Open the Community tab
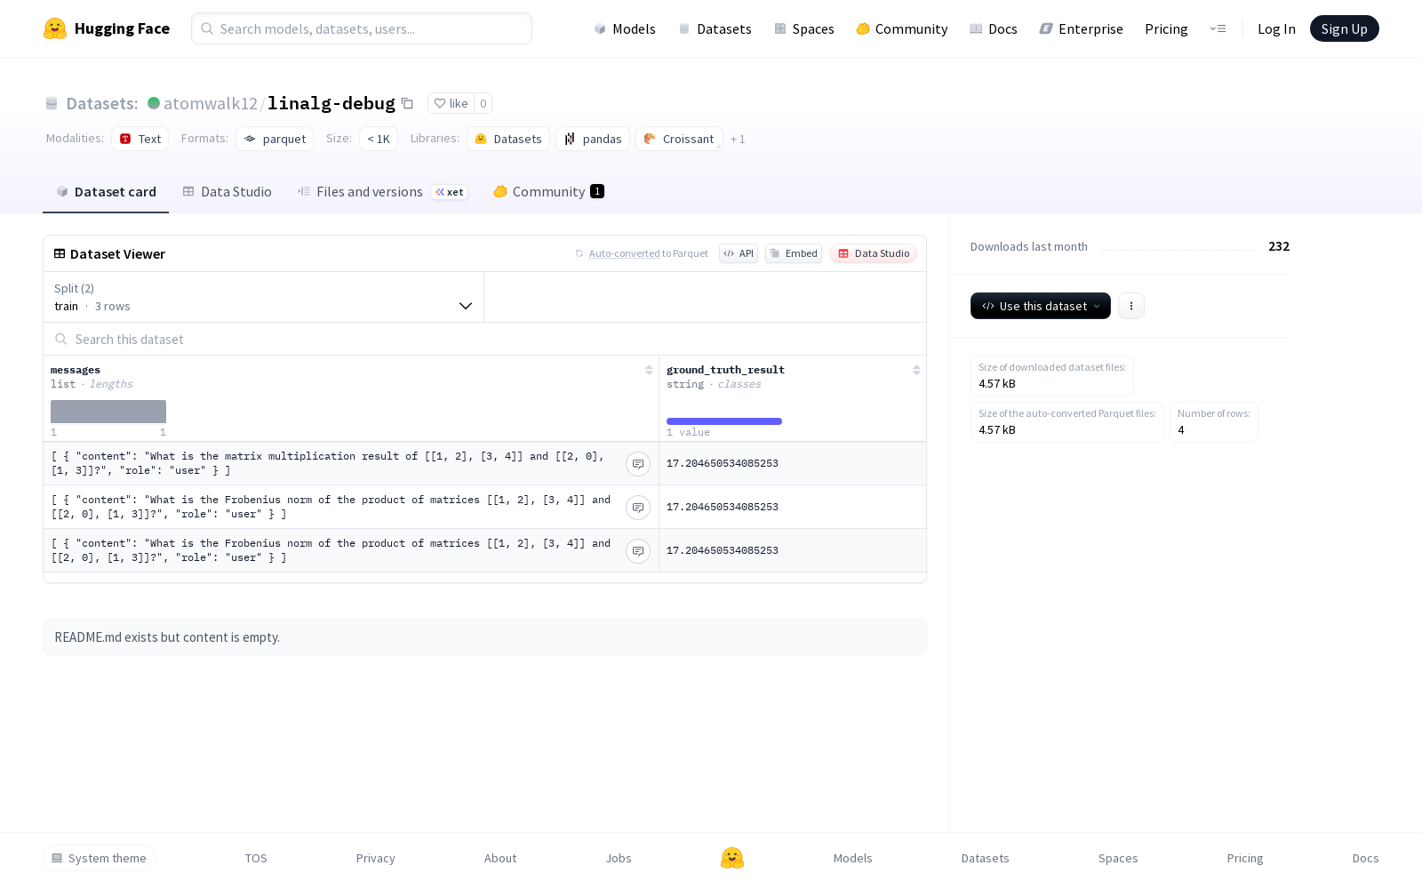1422x889 pixels. 549,192
